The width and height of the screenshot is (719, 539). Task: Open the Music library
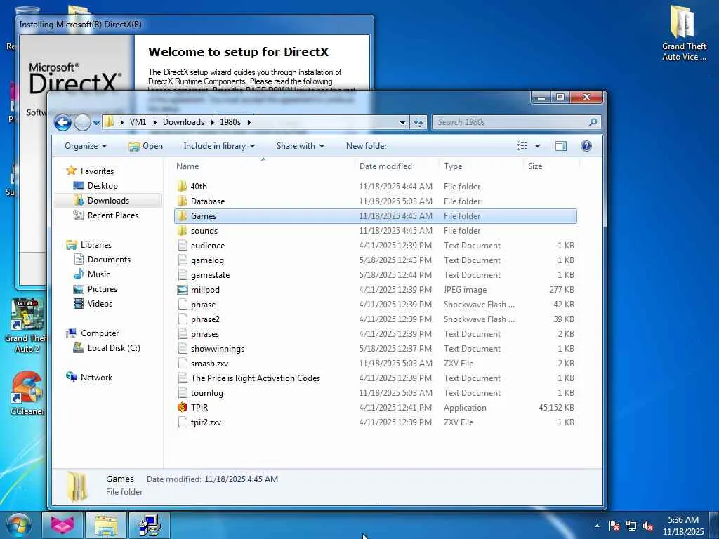(98, 274)
